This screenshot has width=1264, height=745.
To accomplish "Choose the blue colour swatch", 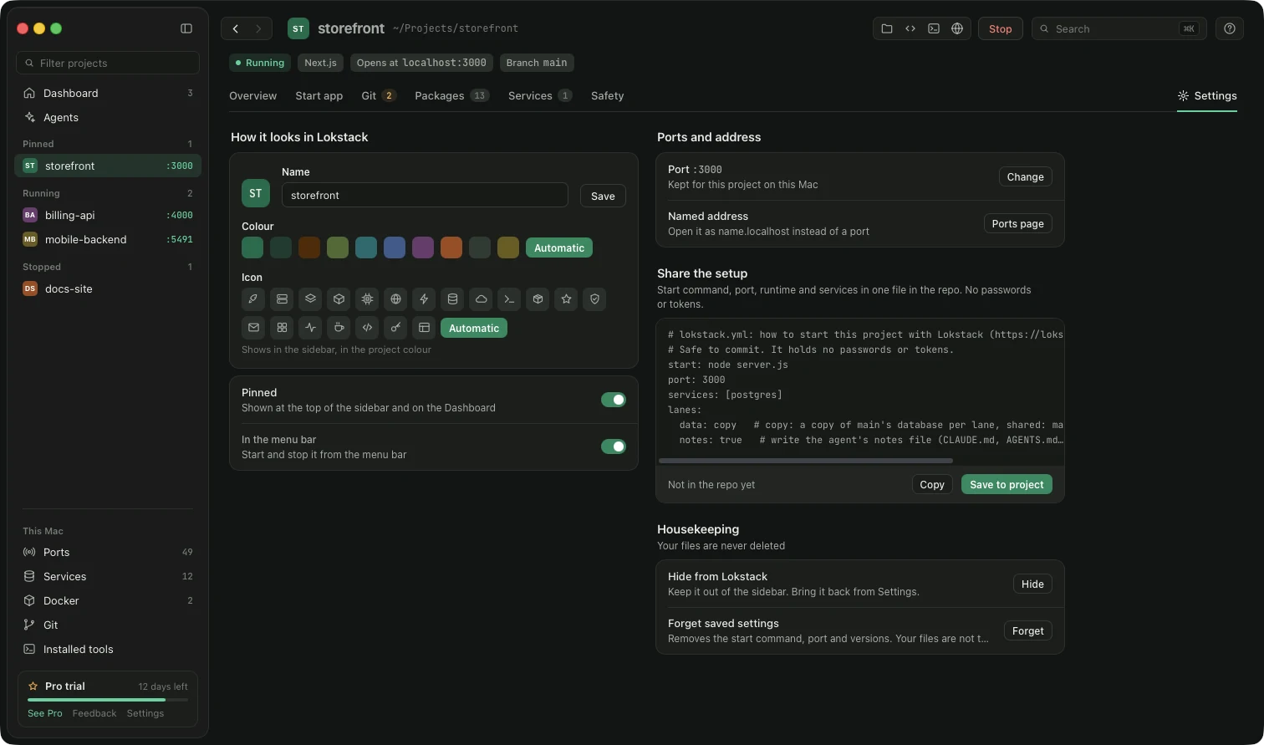I will pos(395,247).
